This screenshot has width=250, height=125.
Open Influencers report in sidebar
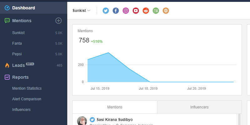[21, 110]
